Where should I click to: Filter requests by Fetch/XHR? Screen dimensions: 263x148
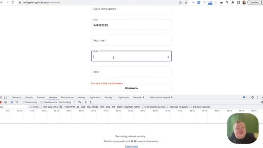(x=69, y=107)
